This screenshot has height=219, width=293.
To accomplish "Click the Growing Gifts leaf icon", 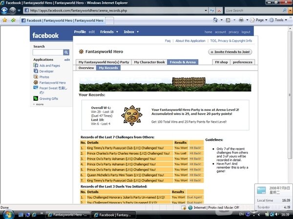I will (x=35, y=98).
